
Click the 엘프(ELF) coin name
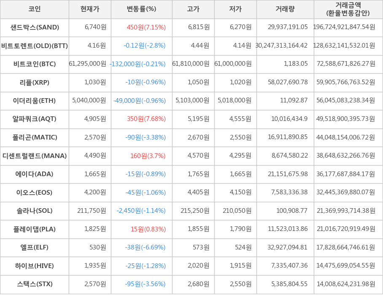tap(35, 247)
